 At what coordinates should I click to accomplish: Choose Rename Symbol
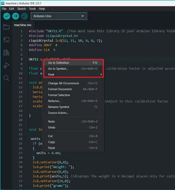coord(73,107)
